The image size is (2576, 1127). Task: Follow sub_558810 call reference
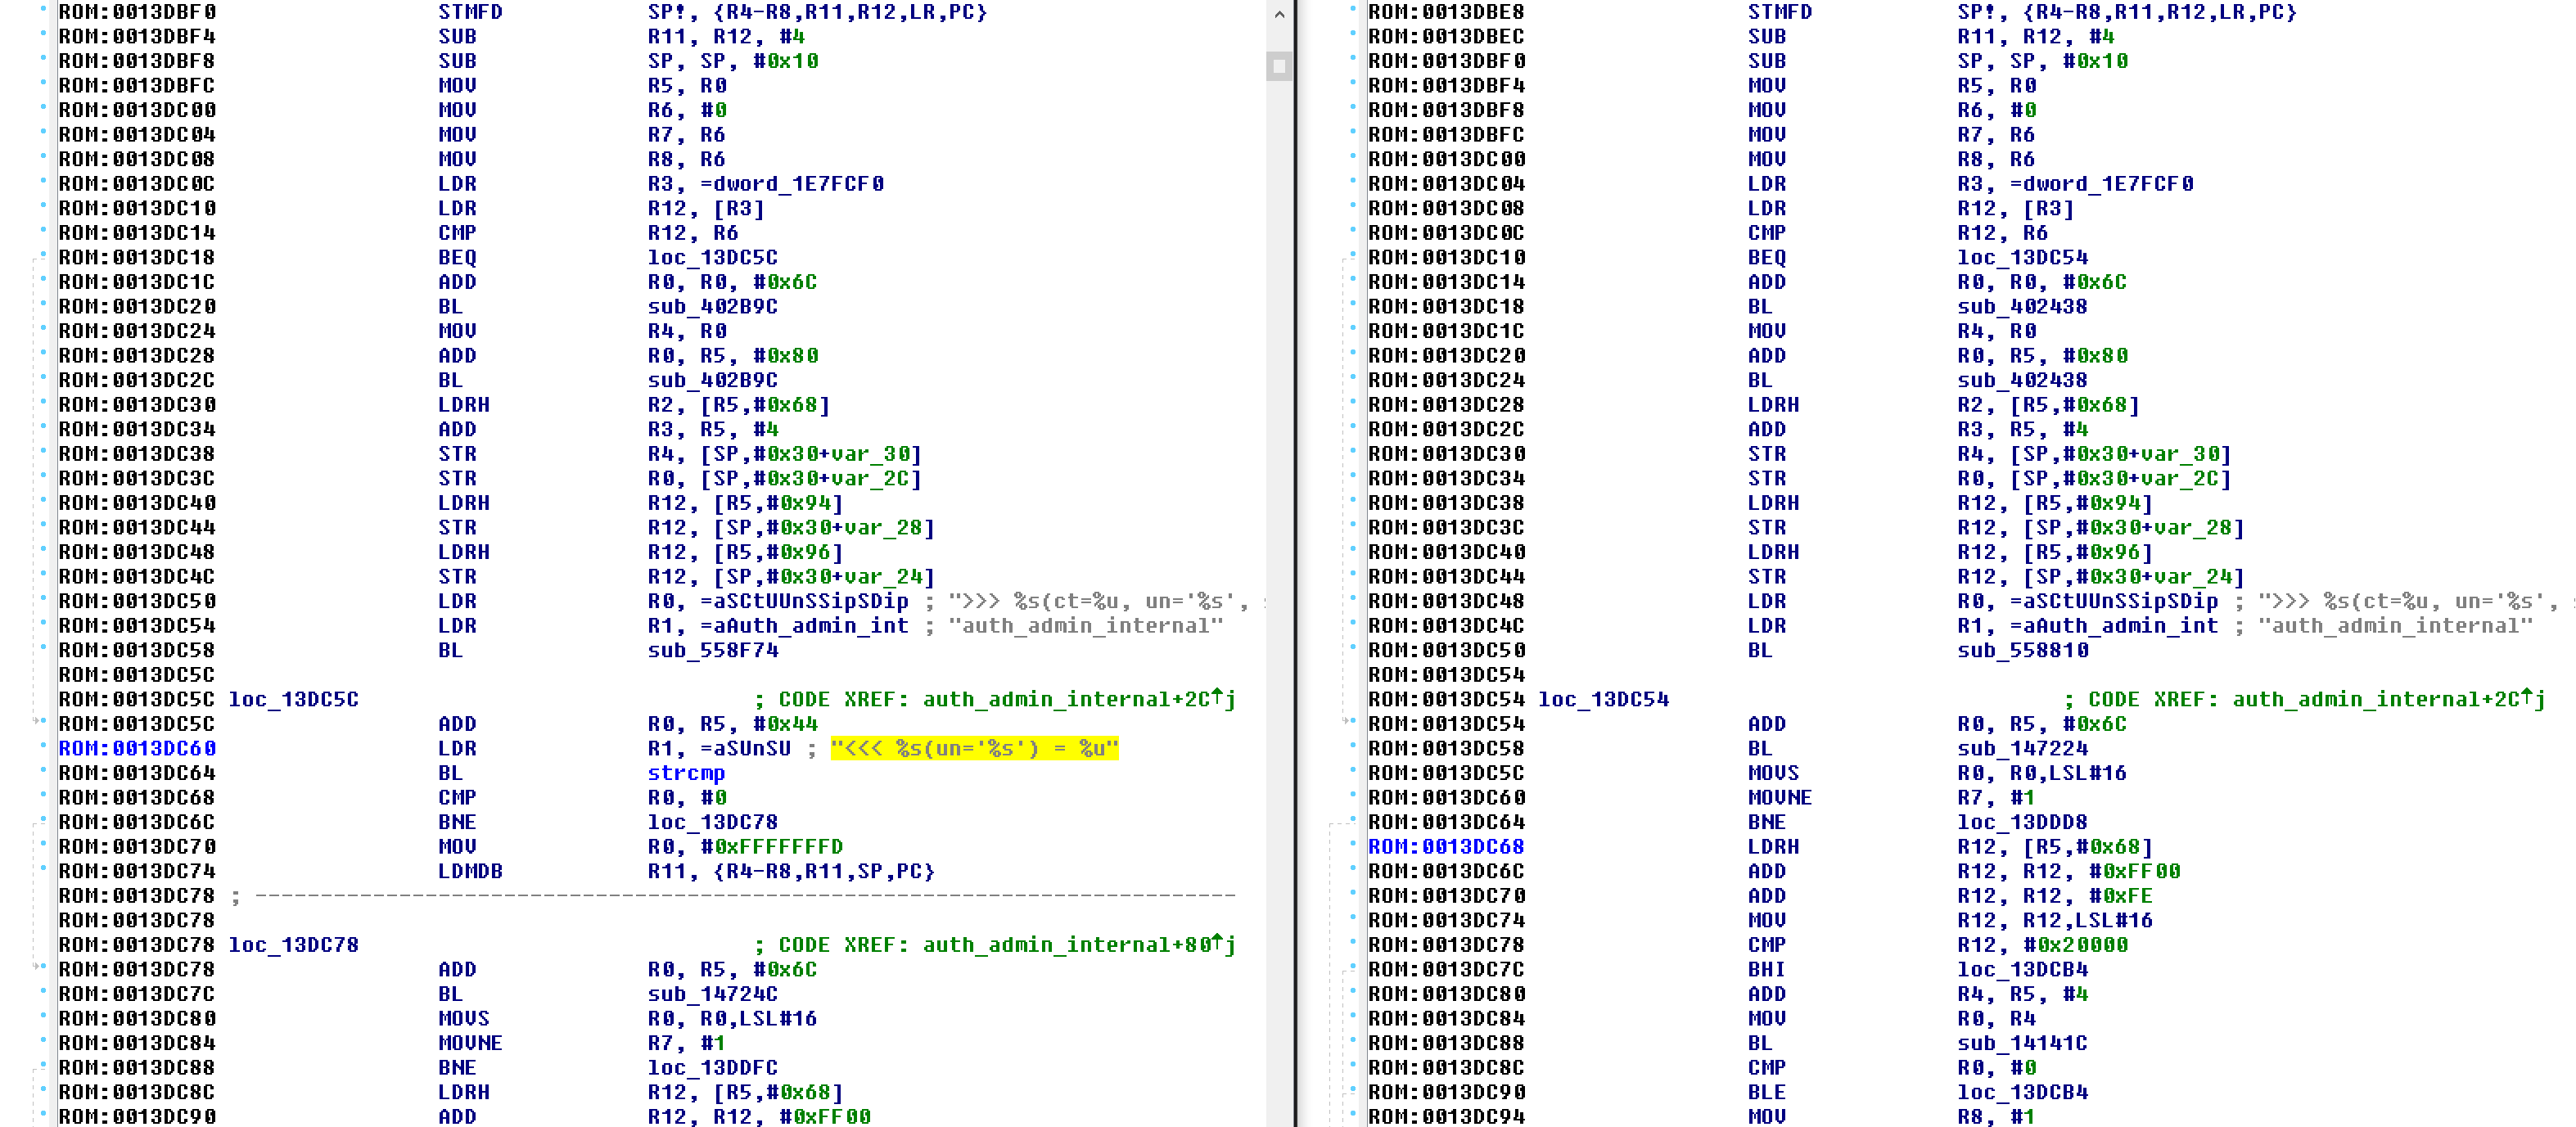pos(2022,650)
